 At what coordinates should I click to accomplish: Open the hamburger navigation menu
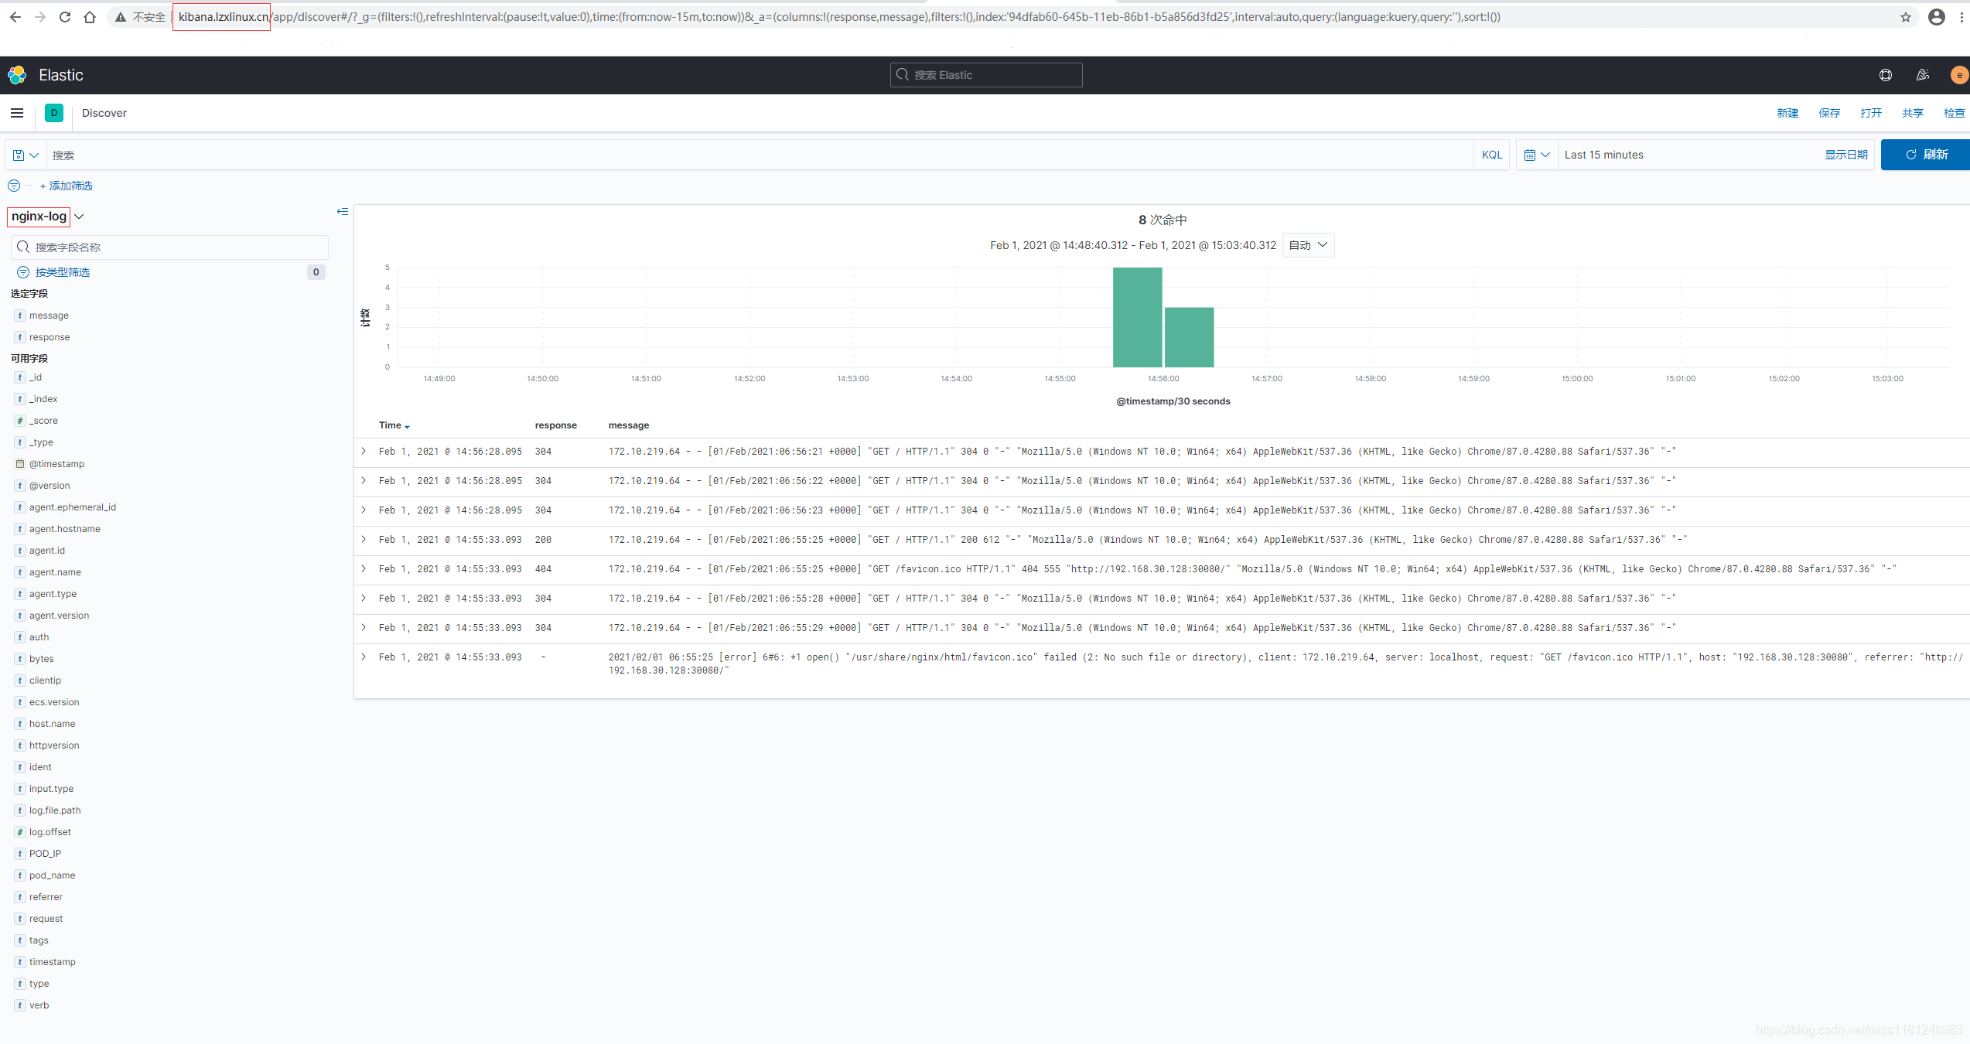coord(17,113)
